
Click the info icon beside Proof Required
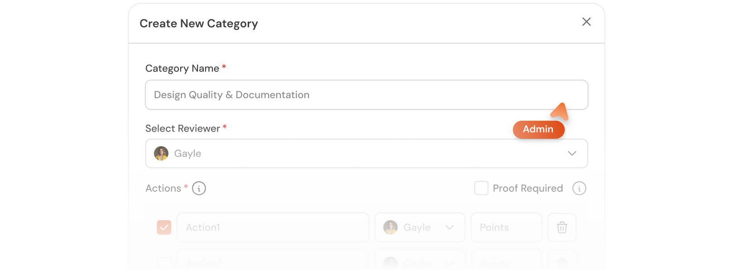580,188
